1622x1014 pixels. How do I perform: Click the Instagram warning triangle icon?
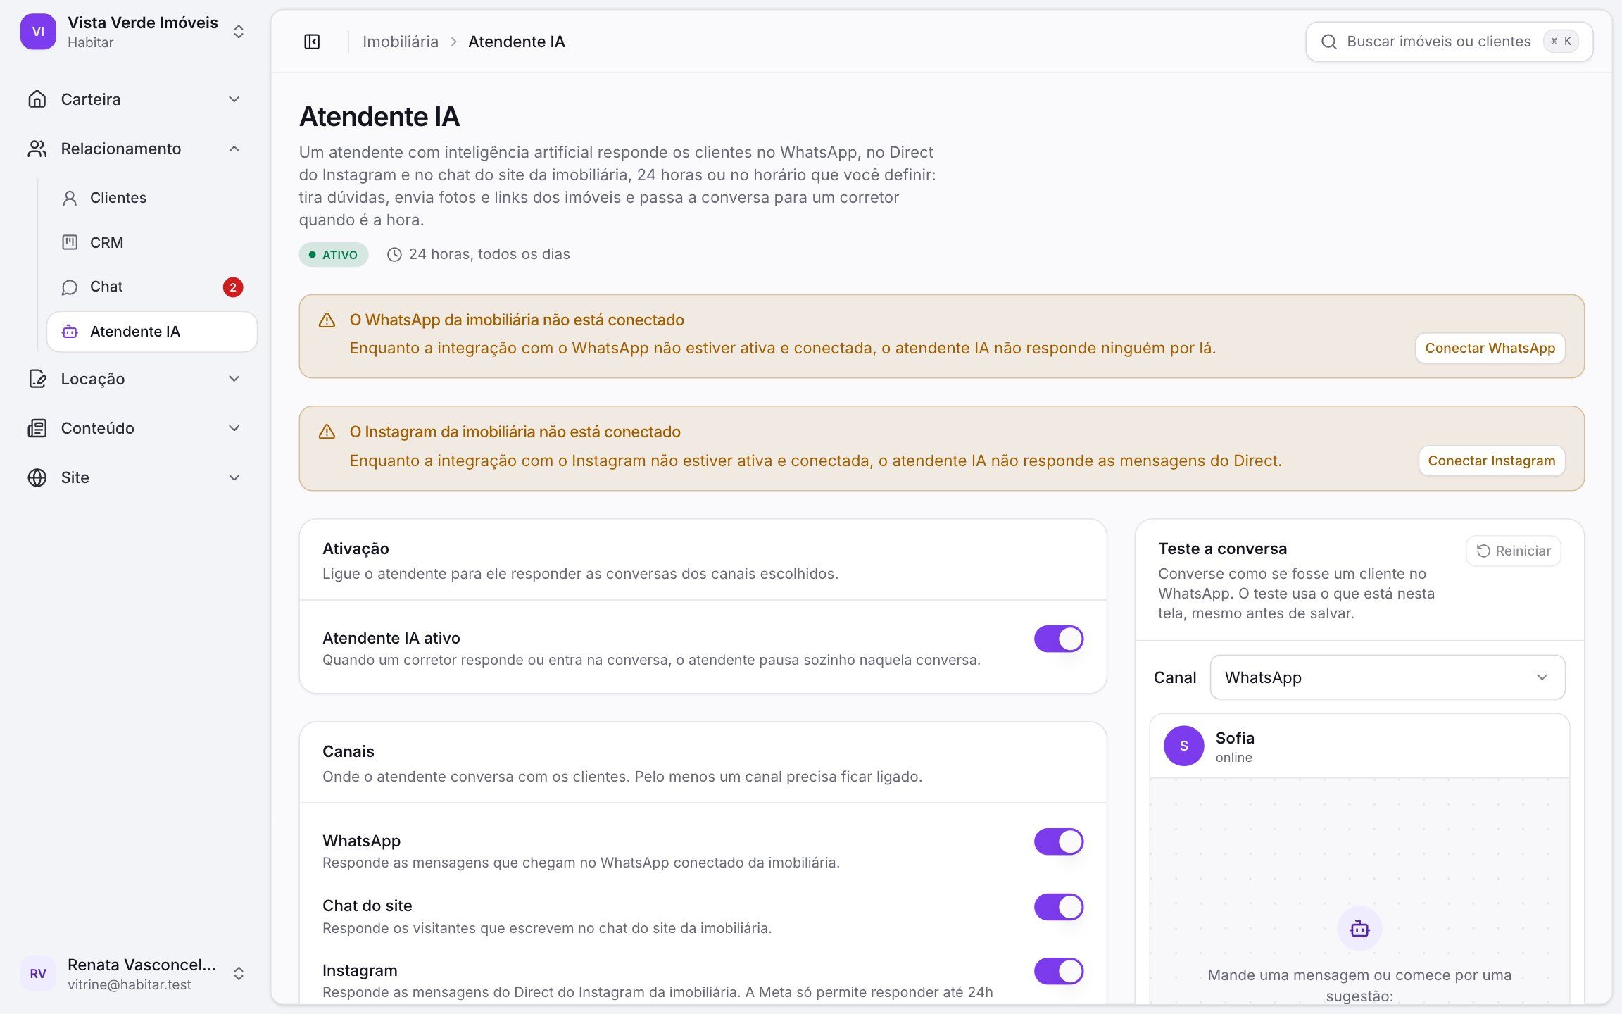(x=327, y=432)
